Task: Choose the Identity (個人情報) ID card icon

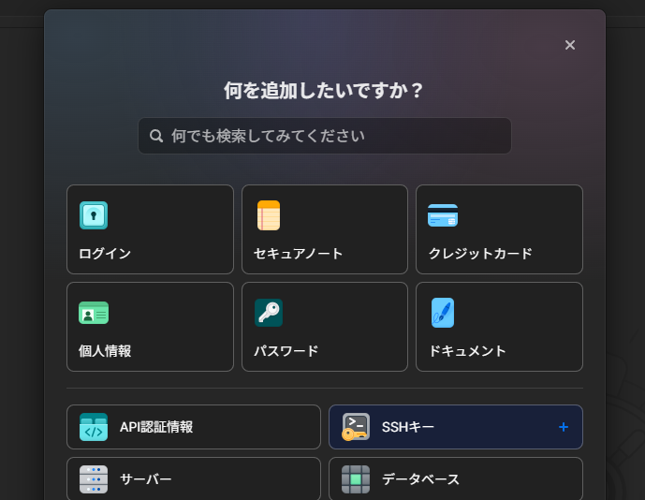Action: (x=94, y=313)
